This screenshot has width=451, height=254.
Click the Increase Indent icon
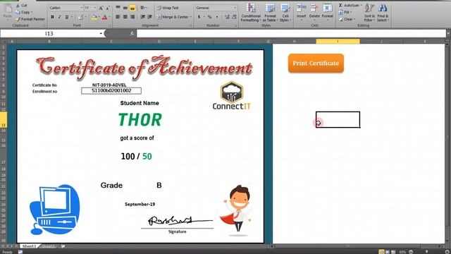pos(150,17)
